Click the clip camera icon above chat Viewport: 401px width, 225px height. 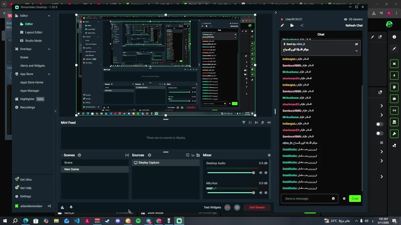pos(292,25)
